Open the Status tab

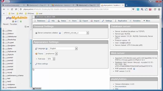pos(62,21)
